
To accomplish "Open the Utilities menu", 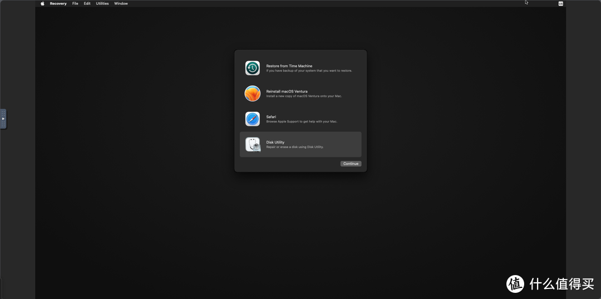I will coord(102,3).
